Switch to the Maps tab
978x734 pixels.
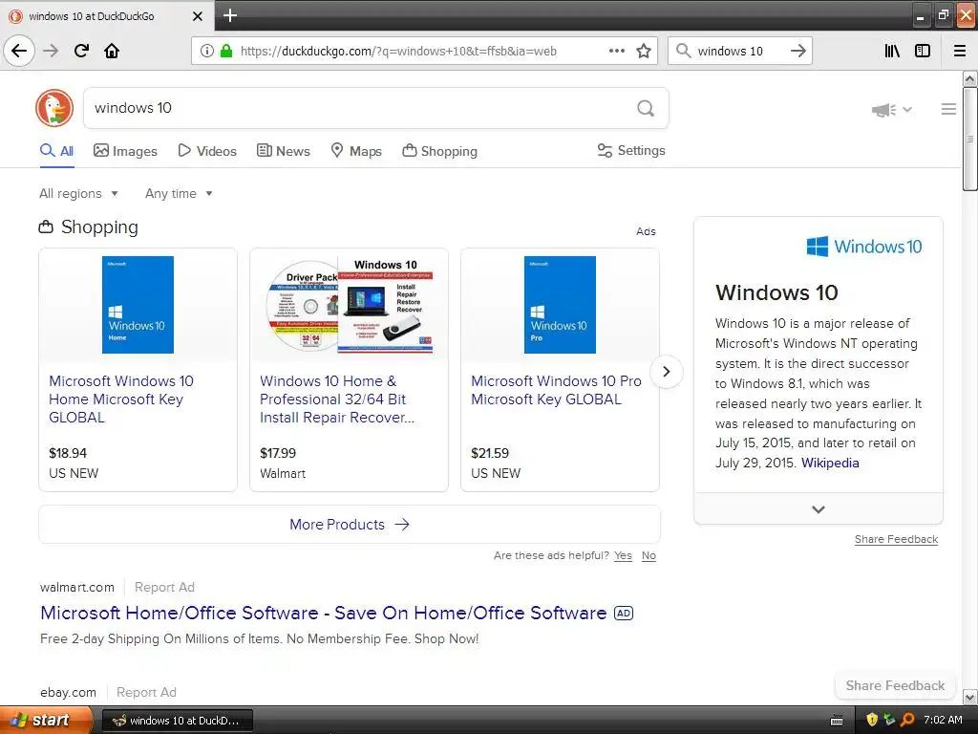tap(356, 151)
